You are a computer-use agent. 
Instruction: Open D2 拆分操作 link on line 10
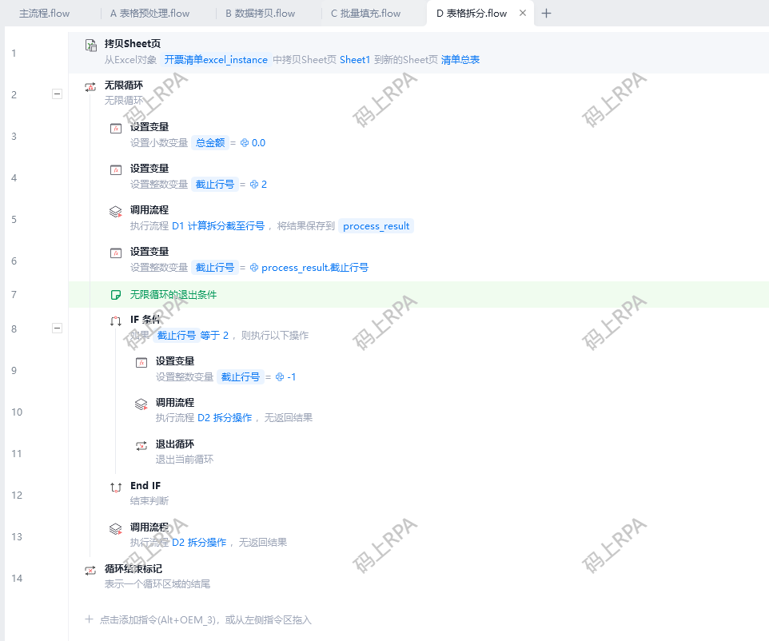225,418
